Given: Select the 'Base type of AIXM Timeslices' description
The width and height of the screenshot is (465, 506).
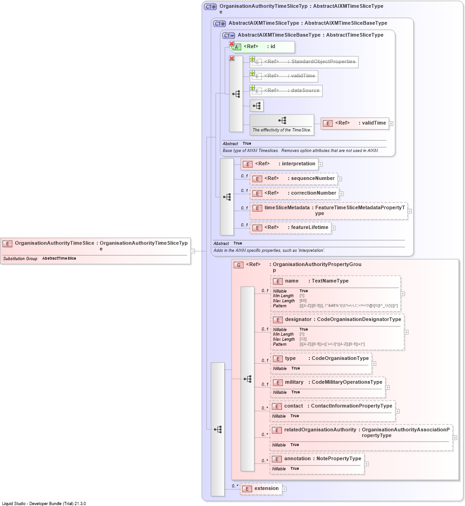Looking at the screenshot, I should pos(300,151).
